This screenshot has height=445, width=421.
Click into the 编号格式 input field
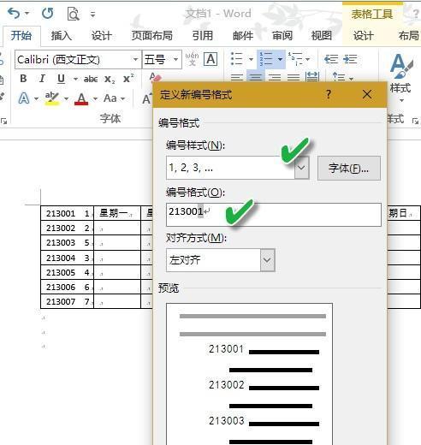(x=274, y=215)
